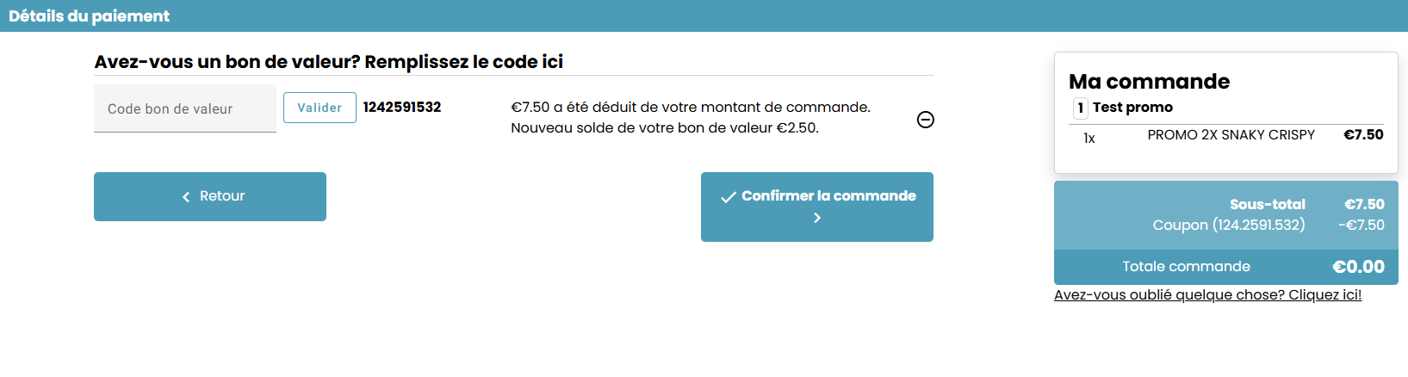This screenshot has width=1408, height=377.
Task: Click the Test promo category label
Action: [1132, 108]
